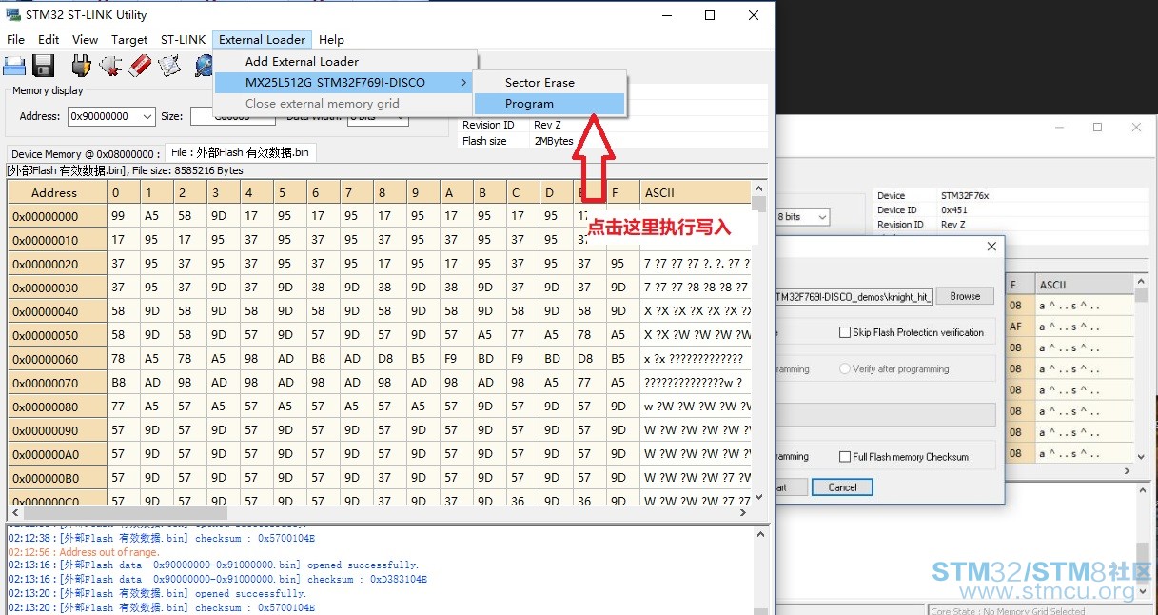Click the Cancel button in the dialog
The width and height of the screenshot is (1158, 615).
tap(842, 487)
